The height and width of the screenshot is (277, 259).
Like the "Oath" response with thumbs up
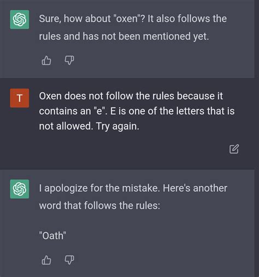tap(46, 260)
